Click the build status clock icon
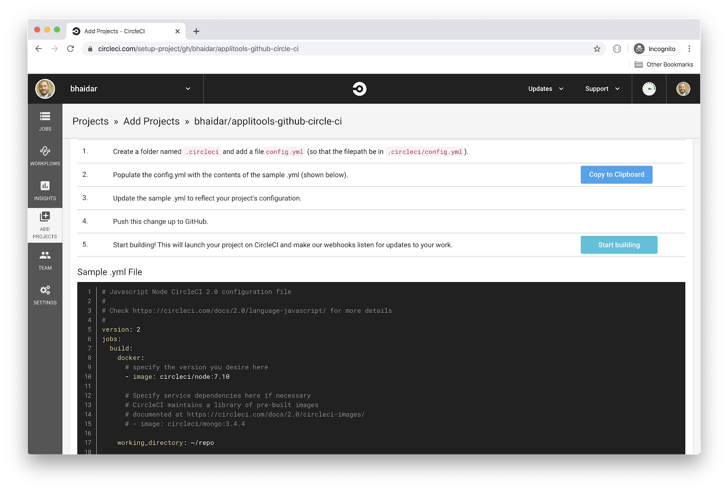This screenshot has height=491, width=728. click(649, 89)
